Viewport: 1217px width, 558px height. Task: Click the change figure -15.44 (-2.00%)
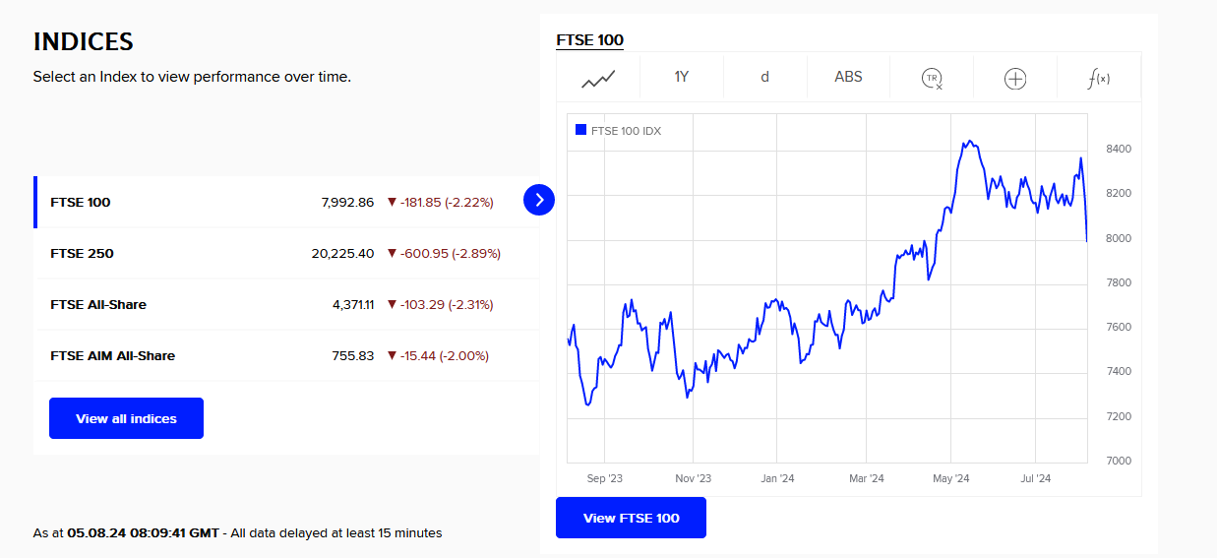coord(445,355)
